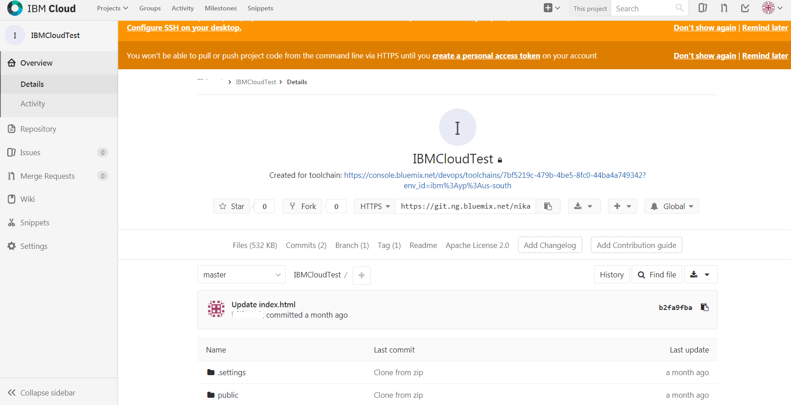Click the IBMCloudTest project avatar in sidebar
This screenshot has height=405, width=791.
coord(15,35)
